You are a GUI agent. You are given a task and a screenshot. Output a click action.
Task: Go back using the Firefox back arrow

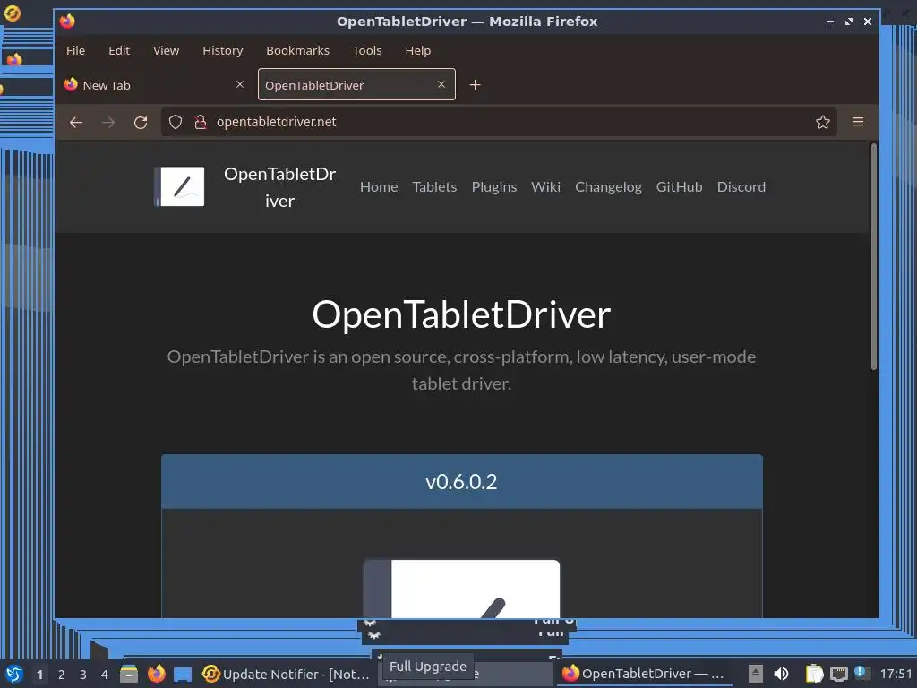(76, 122)
